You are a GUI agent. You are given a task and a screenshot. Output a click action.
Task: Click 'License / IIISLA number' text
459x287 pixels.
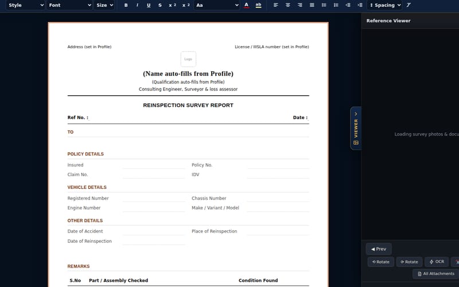pos(258,47)
